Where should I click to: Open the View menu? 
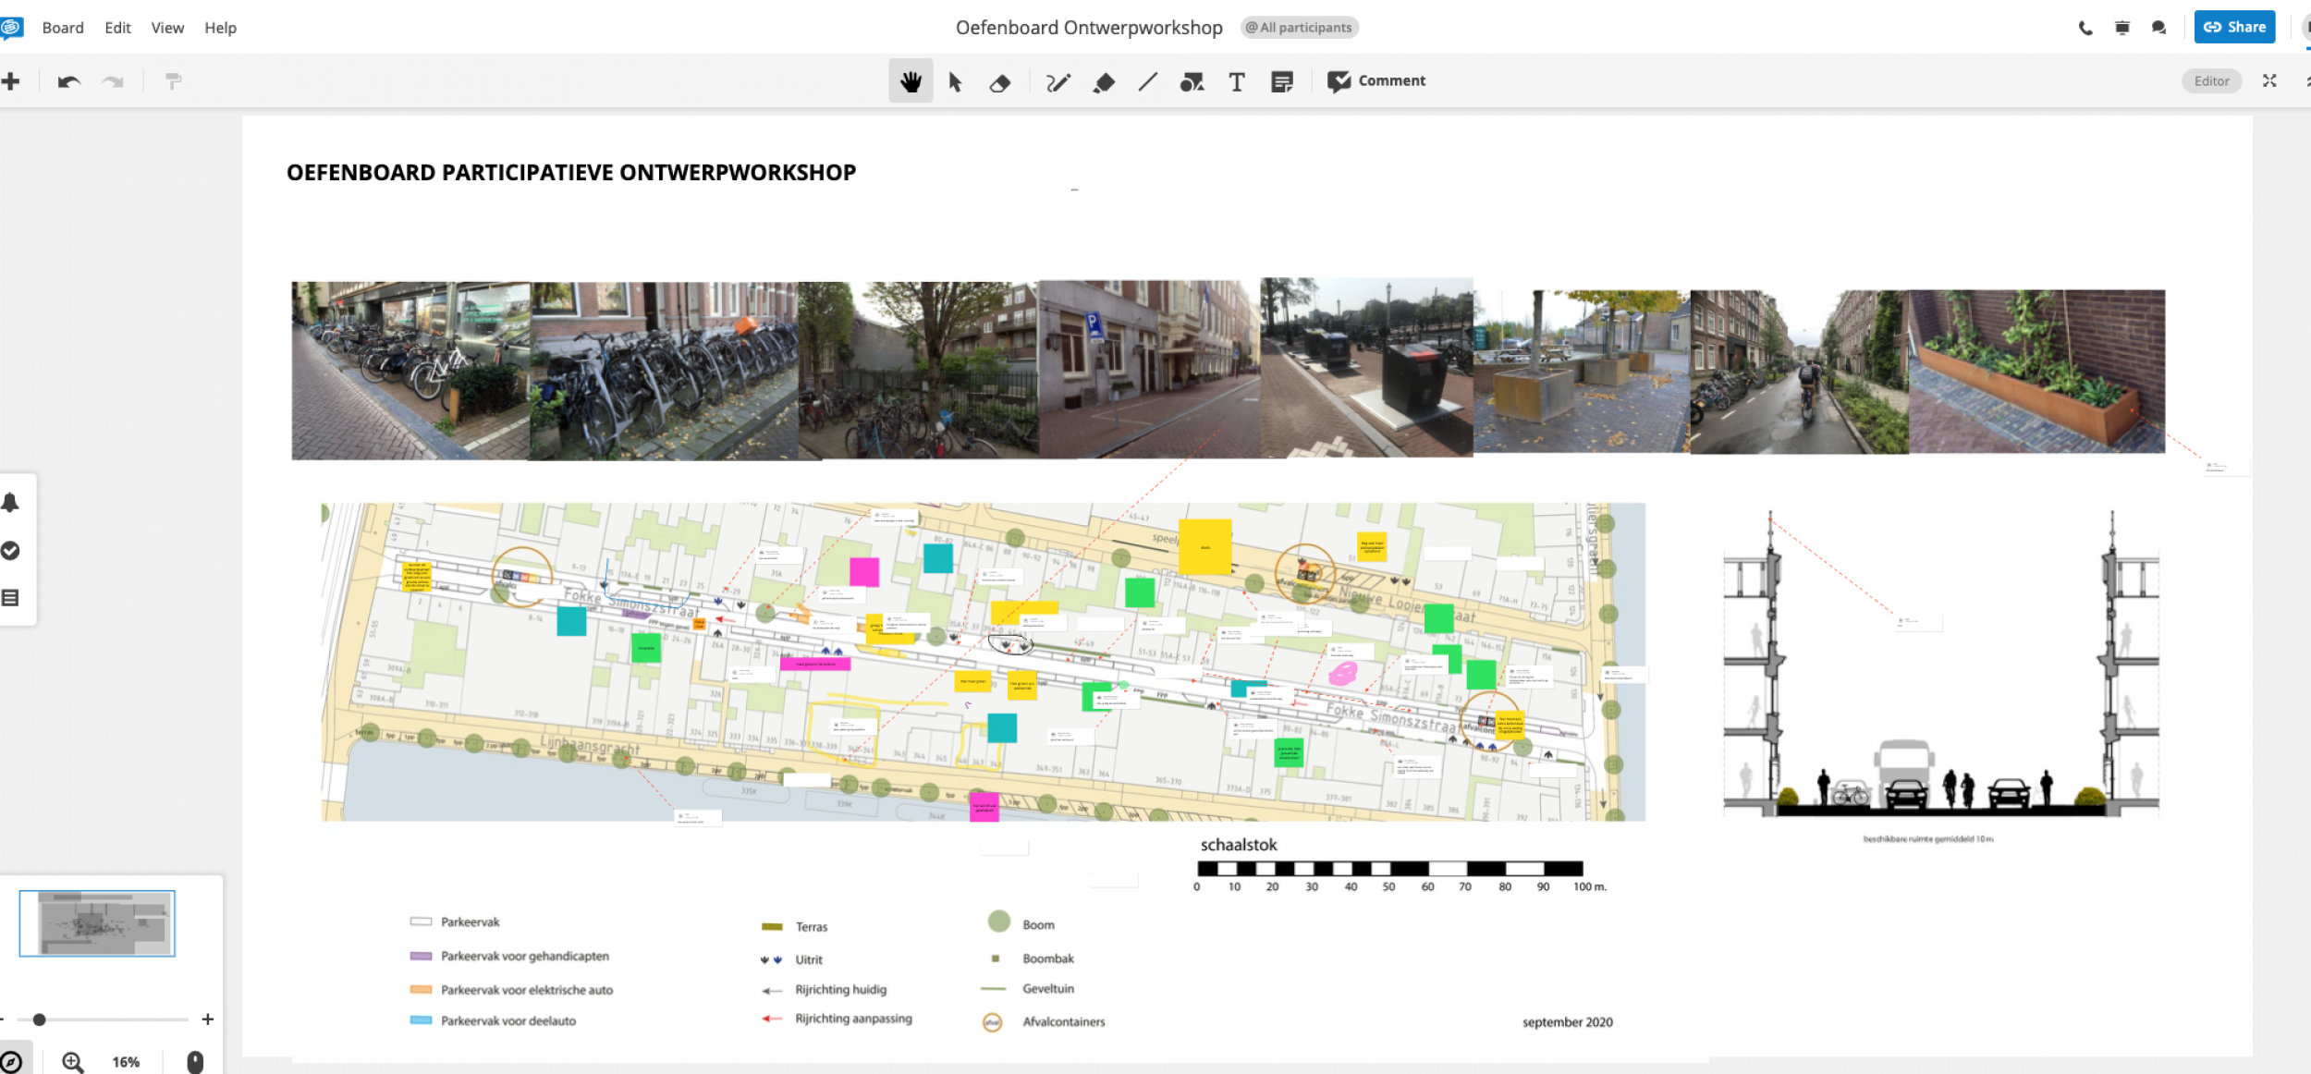[167, 28]
